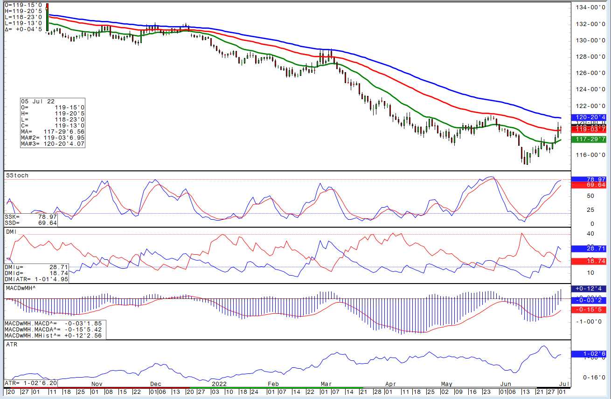Click the 128-00'0 price axis label
Screen dimensions: 611x399
[x=590, y=57]
